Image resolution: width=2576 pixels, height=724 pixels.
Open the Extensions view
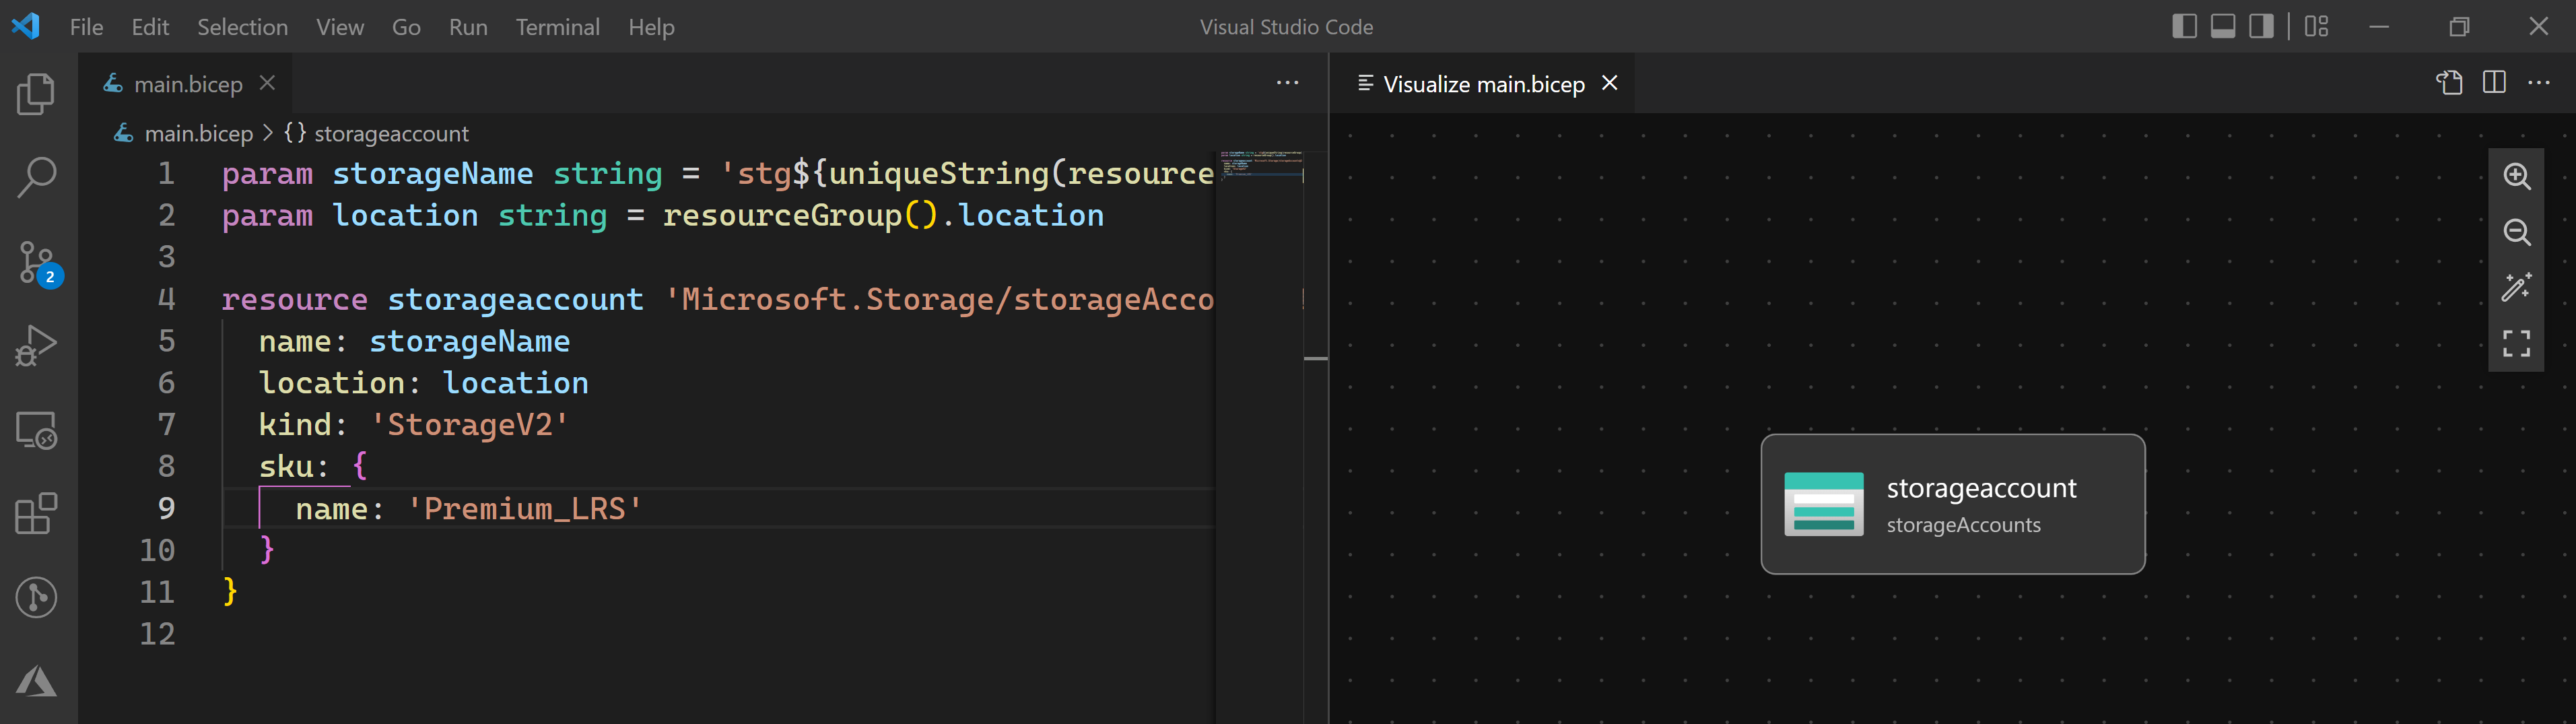[x=37, y=514]
